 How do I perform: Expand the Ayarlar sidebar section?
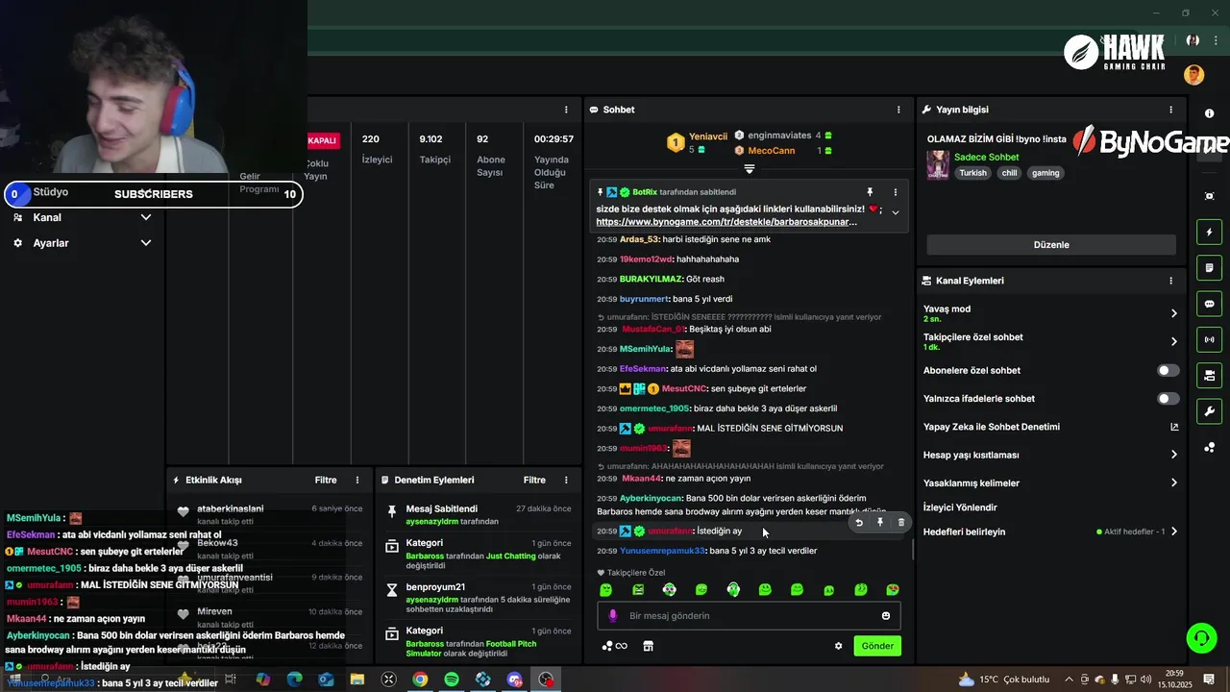coord(82,243)
